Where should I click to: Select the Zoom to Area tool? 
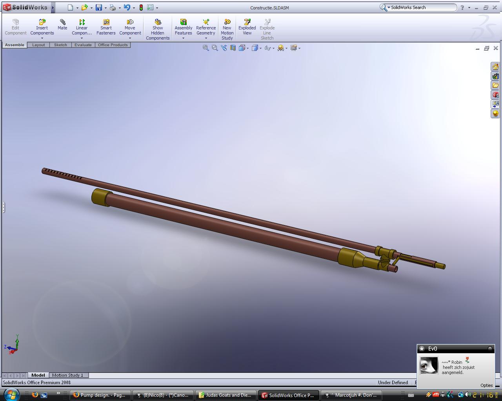click(215, 48)
